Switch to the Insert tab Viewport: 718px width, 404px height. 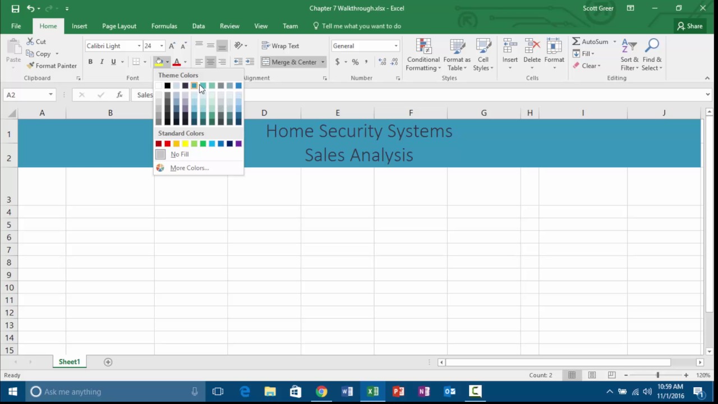click(x=79, y=26)
